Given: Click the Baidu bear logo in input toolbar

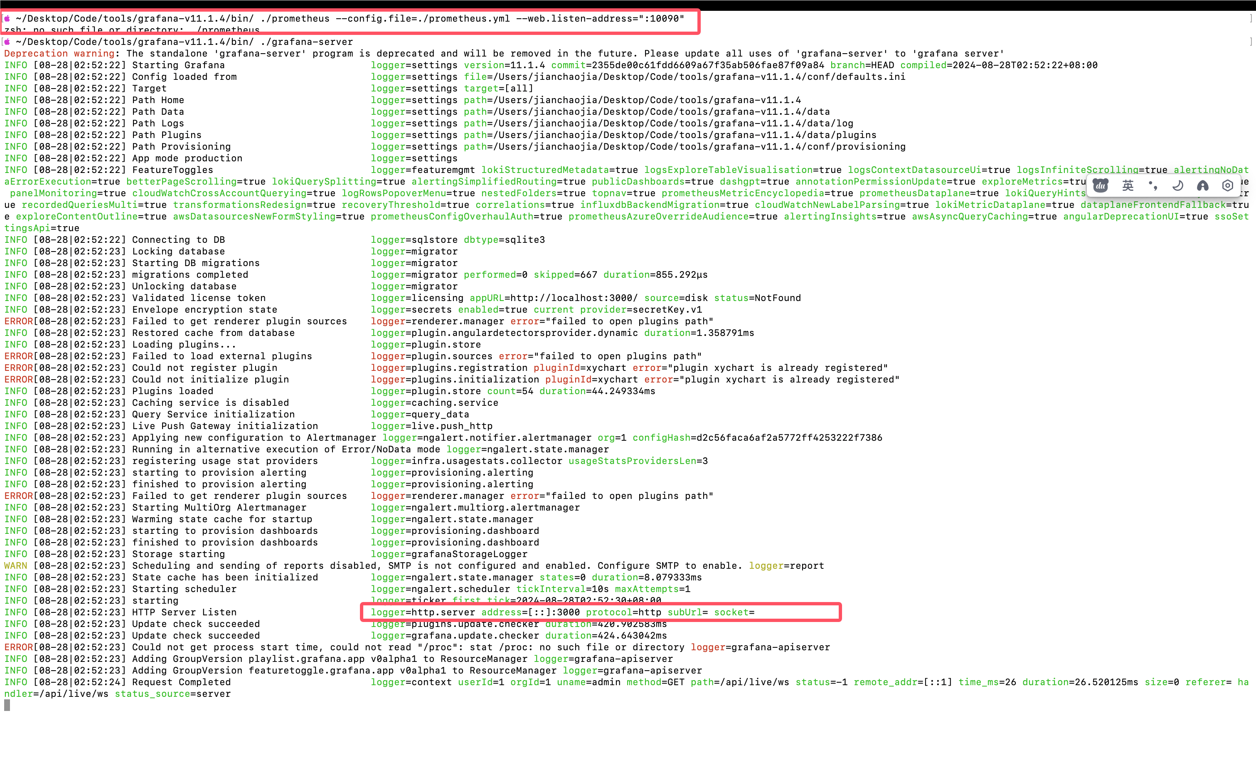Looking at the screenshot, I should (1101, 185).
